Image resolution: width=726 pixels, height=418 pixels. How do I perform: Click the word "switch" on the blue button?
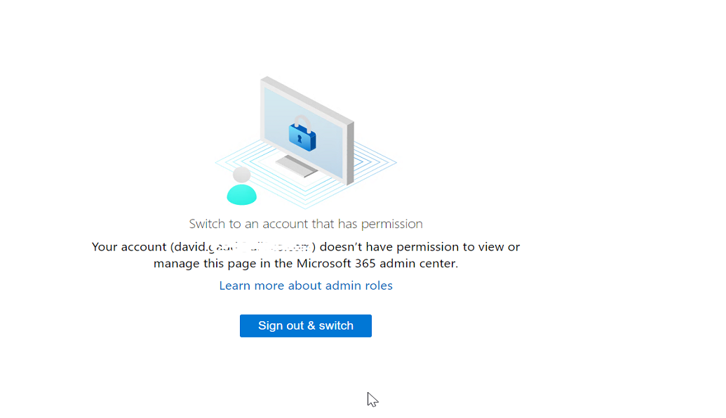click(x=336, y=325)
